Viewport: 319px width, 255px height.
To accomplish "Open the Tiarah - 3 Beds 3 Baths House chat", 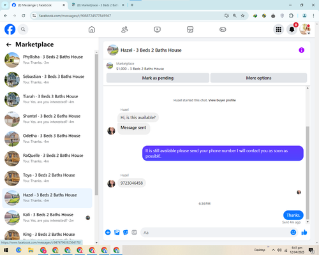I will point(47,99).
